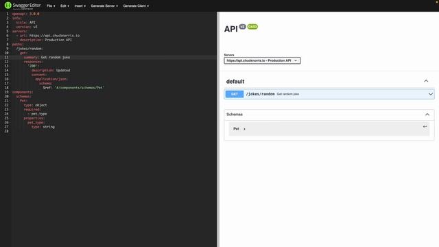
Task: Click 'title: API' line in editor
Action: click(x=26, y=23)
